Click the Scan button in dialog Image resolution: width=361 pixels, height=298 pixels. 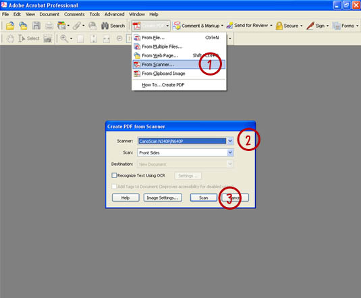click(x=204, y=198)
